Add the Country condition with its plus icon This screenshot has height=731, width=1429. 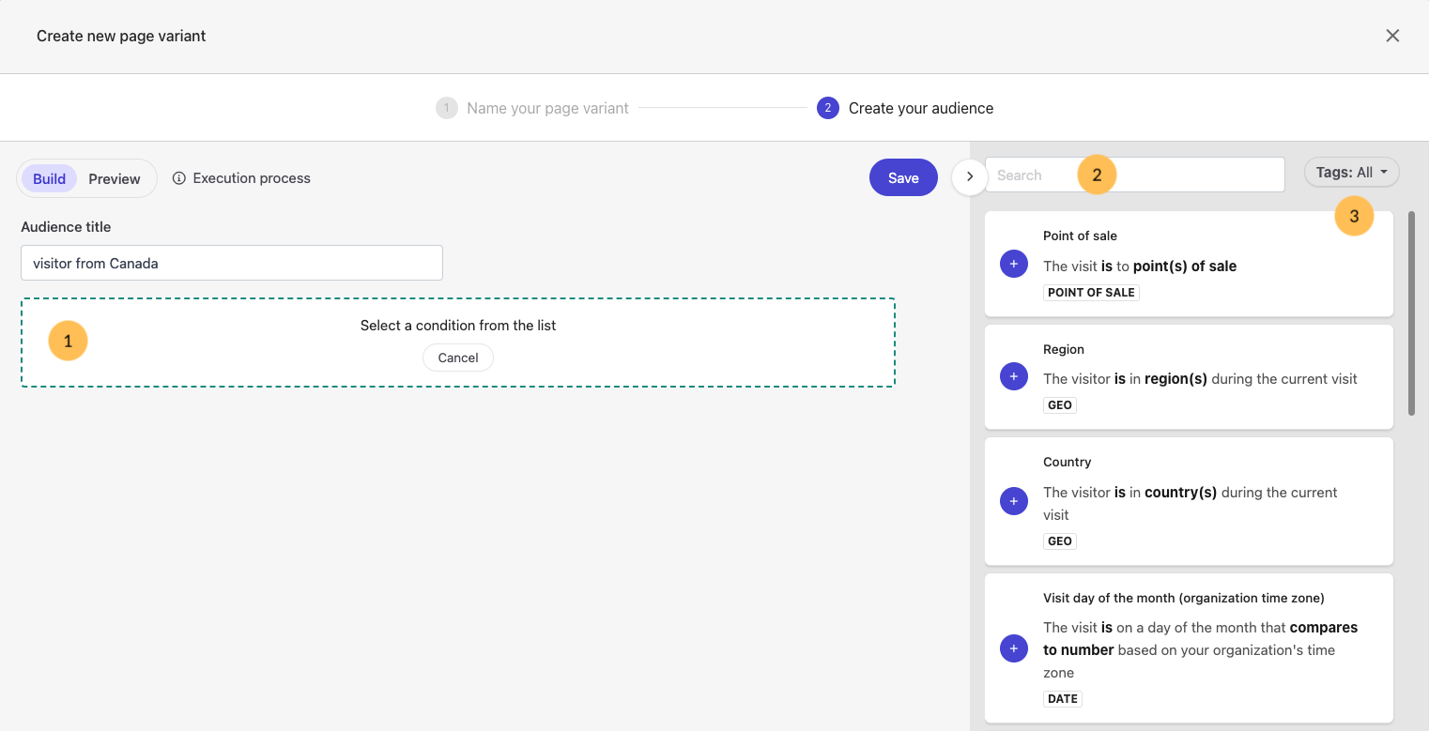[1013, 500]
